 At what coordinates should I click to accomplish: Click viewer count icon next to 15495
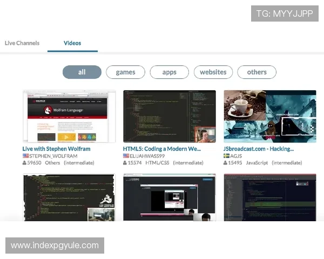click(226, 163)
